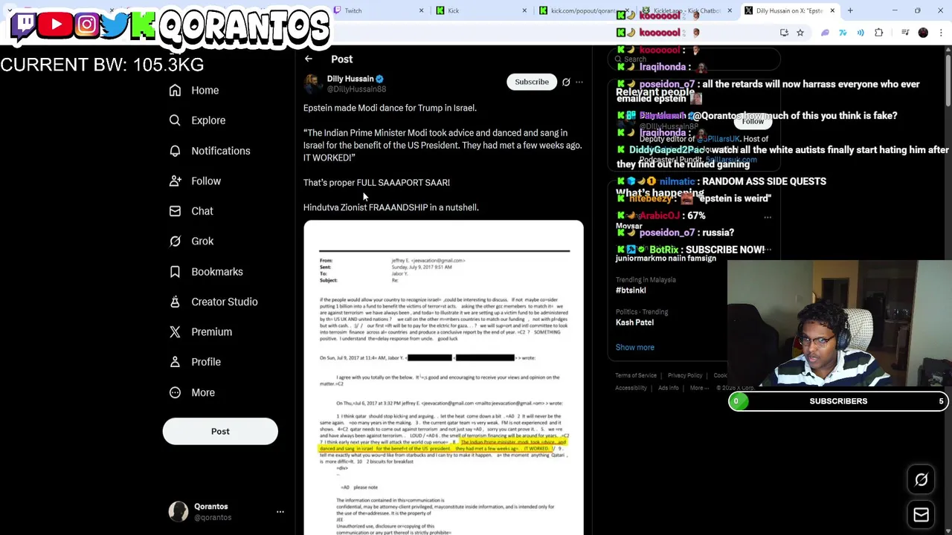952x535 pixels.
Task: Open the Extensions puzzle icon
Action: (x=879, y=33)
